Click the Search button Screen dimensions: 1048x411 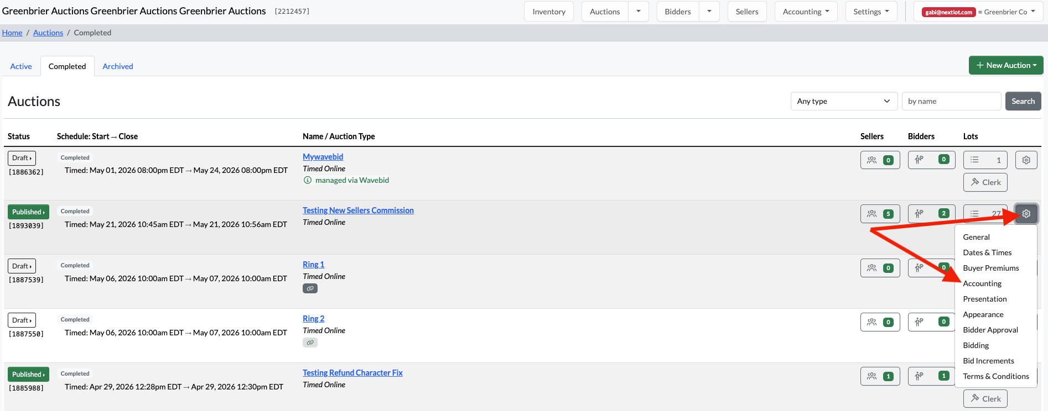click(1023, 101)
